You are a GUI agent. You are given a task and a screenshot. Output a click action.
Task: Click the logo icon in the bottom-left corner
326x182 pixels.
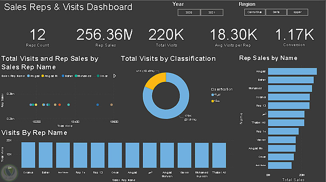point(8,171)
